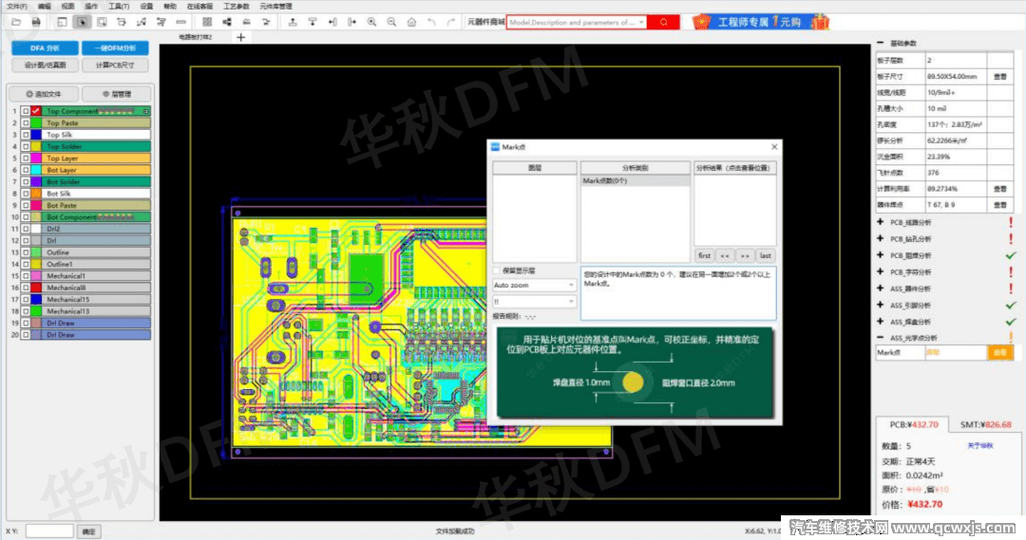Open the Auto zoom dropdown
1026x540 pixels.
point(534,285)
